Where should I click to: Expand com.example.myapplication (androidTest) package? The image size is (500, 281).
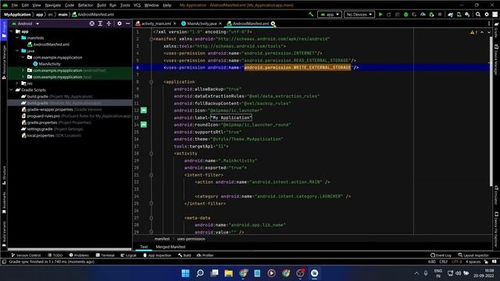pos(23,70)
